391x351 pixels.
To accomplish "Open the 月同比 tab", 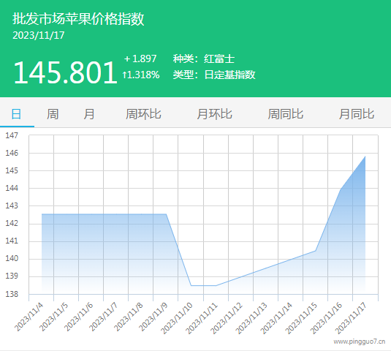I will click(357, 114).
